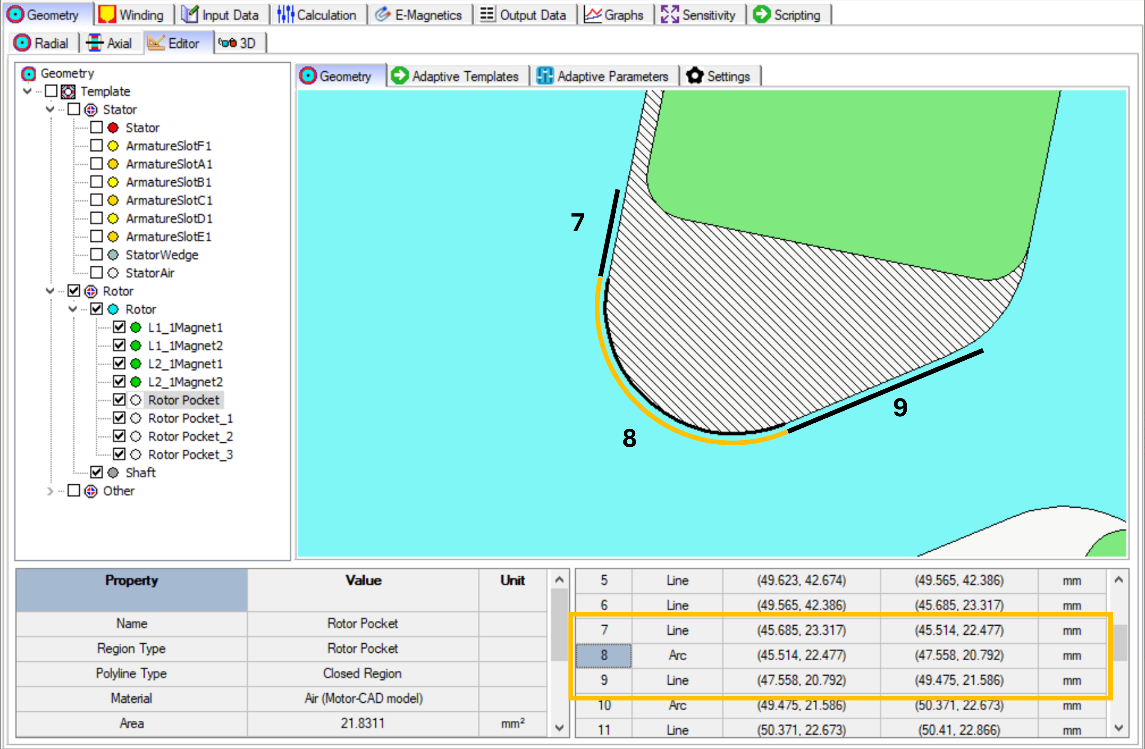
Task: Disable the Shaft checkbox
Action: (96, 472)
